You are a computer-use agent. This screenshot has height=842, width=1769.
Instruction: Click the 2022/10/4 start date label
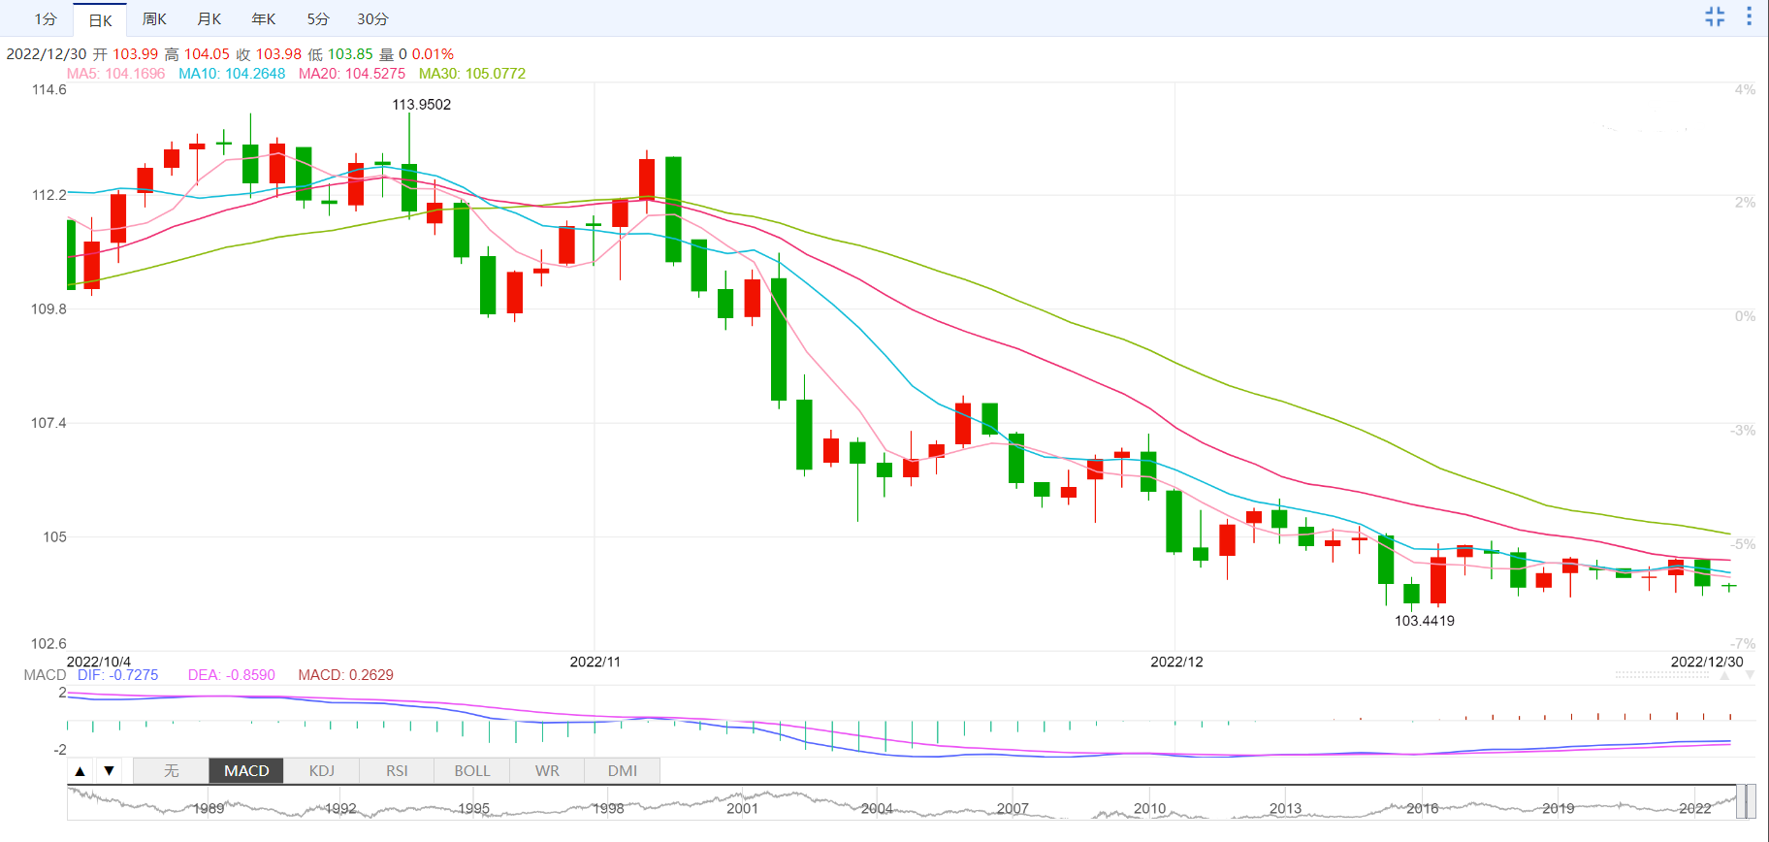[x=98, y=662]
